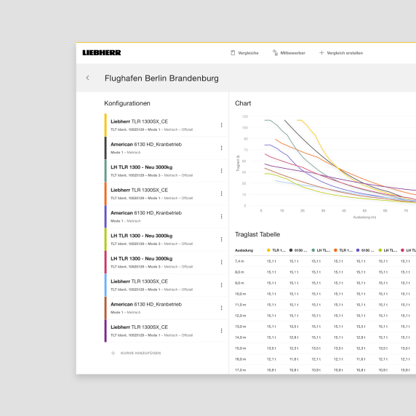Viewport: 416px width, 416px height.
Task: Click the green-dot LH TL... column header
Action: (x=321, y=250)
